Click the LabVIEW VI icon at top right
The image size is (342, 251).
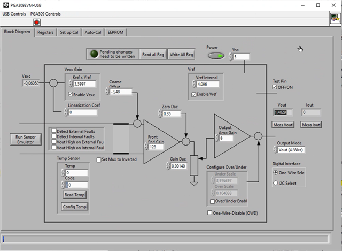(335, 18)
